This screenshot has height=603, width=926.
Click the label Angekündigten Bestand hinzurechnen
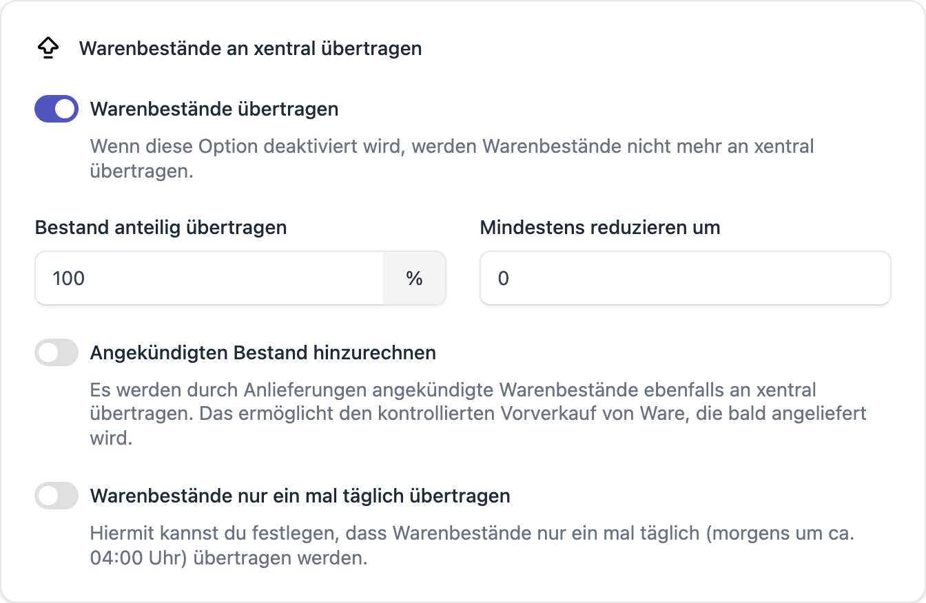tap(263, 353)
